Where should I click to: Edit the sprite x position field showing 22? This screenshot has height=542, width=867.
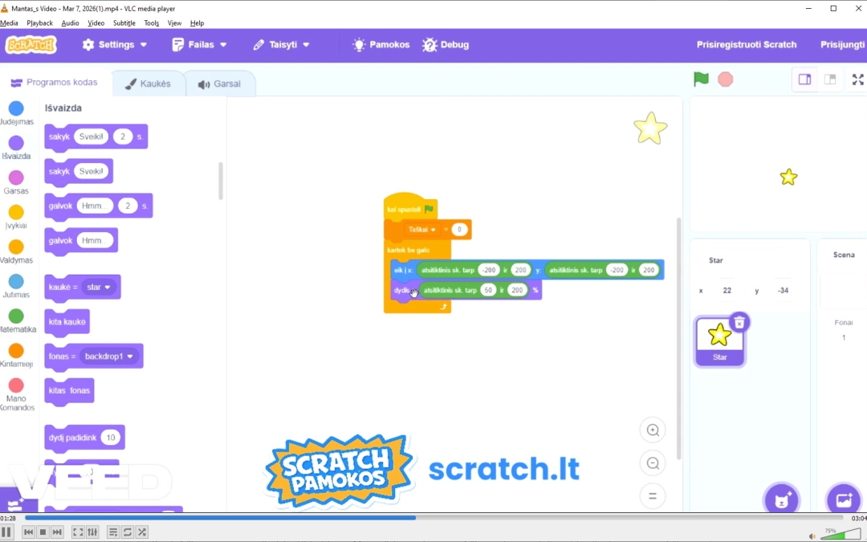point(727,291)
